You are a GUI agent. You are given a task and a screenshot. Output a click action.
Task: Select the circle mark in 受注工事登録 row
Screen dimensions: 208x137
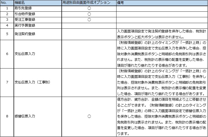point(89,20)
